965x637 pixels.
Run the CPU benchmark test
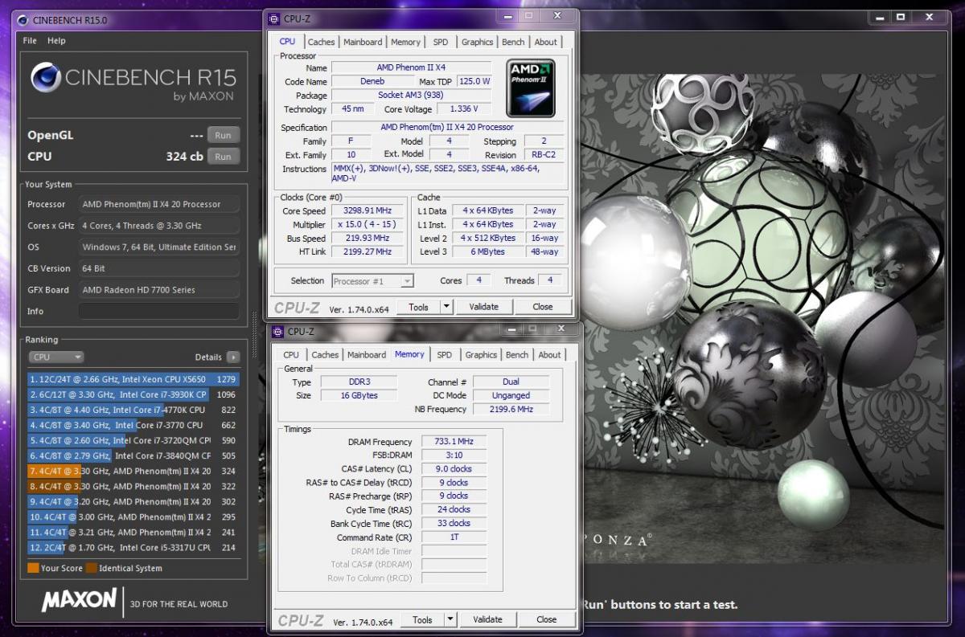223,157
